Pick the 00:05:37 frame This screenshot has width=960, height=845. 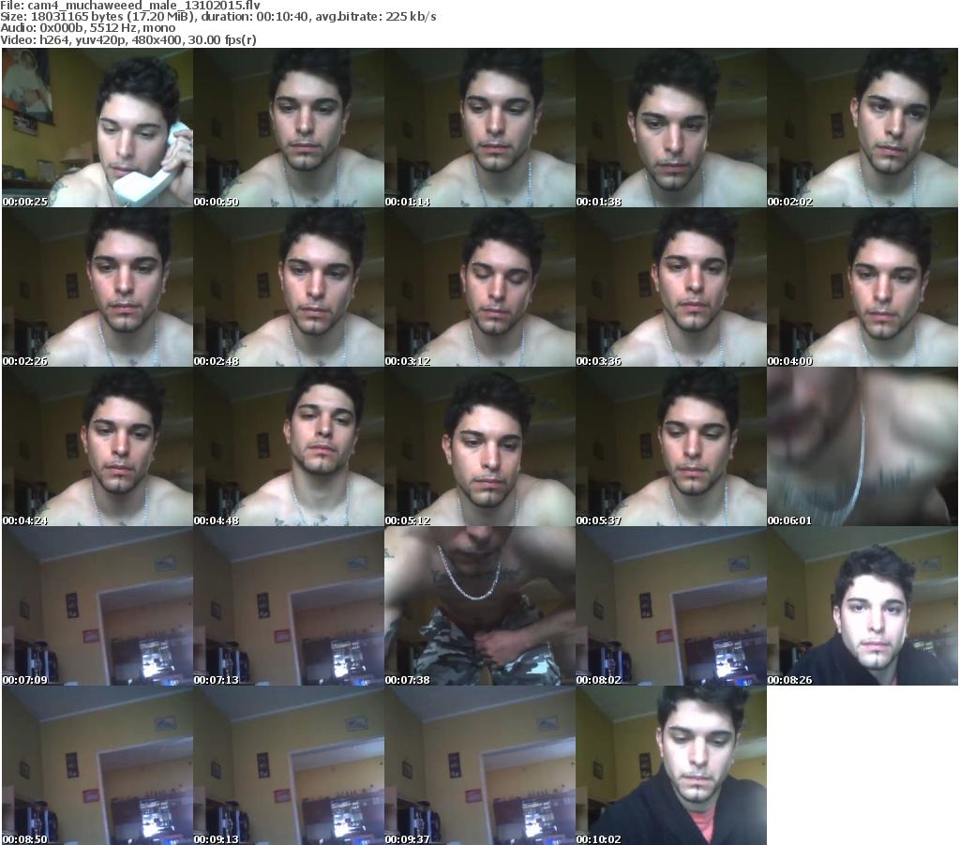click(x=671, y=446)
